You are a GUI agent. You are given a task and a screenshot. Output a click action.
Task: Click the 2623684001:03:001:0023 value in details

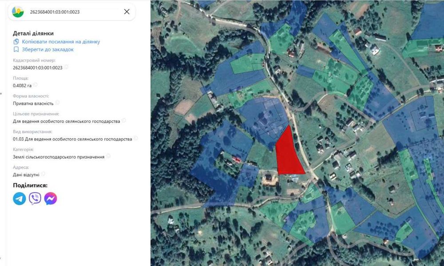click(37, 67)
